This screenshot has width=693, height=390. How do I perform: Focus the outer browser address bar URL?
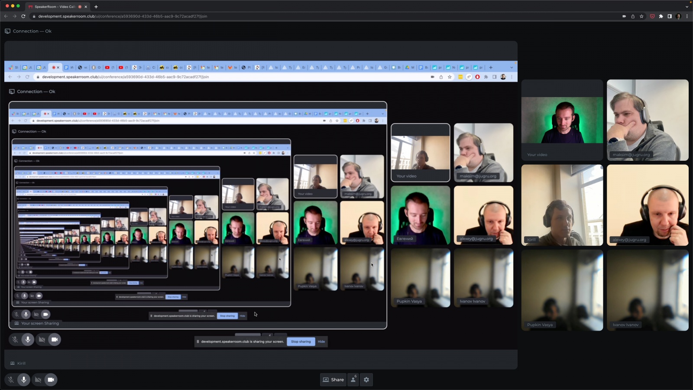coord(123,16)
